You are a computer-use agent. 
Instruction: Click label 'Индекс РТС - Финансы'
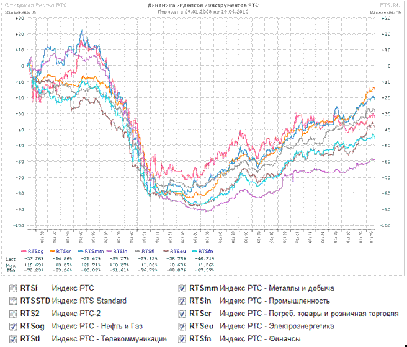click(261, 339)
